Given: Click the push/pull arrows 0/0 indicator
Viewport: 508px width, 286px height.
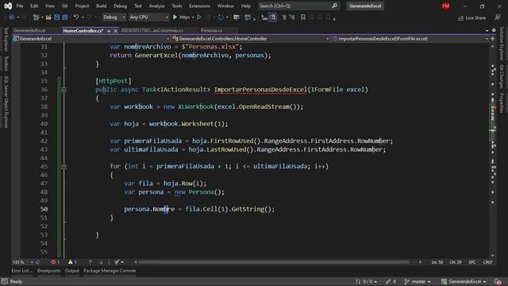Looking at the screenshot, I should (x=366, y=281).
